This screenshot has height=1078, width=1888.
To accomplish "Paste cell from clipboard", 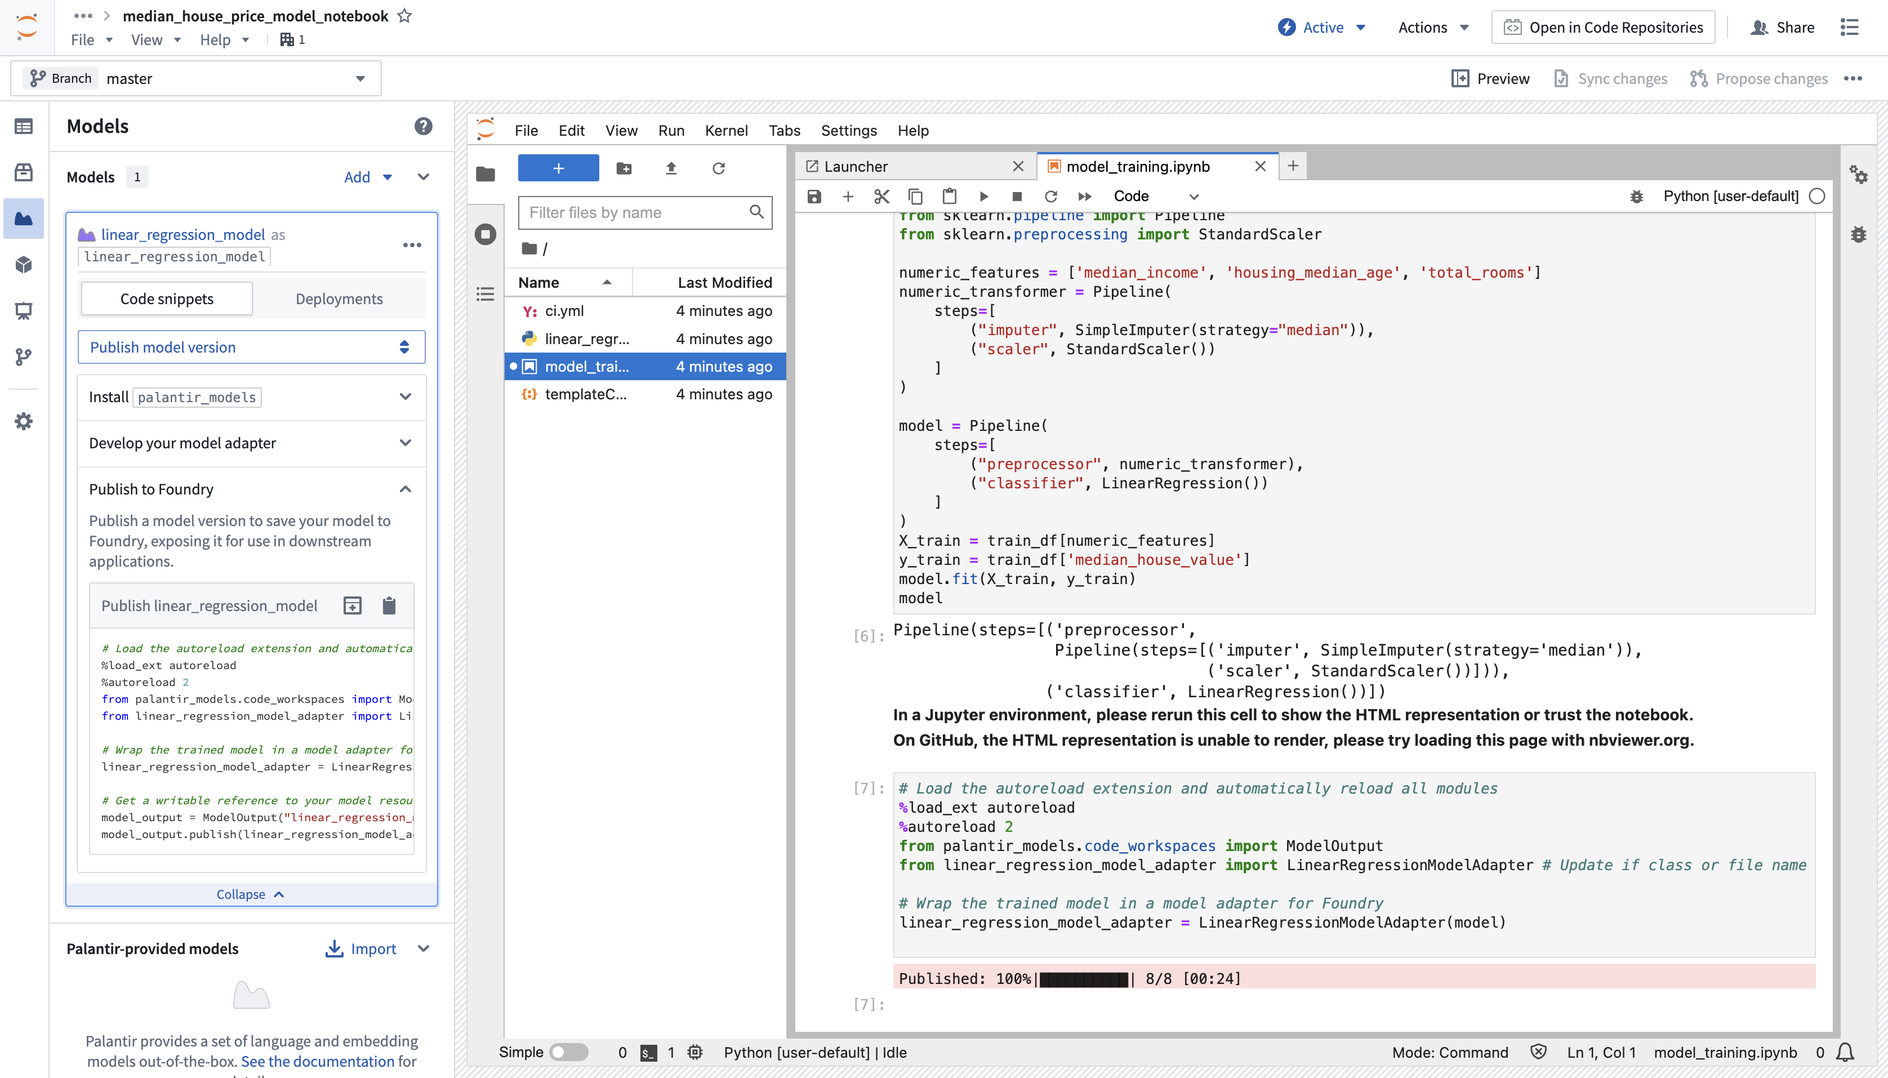I will (949, 196).
